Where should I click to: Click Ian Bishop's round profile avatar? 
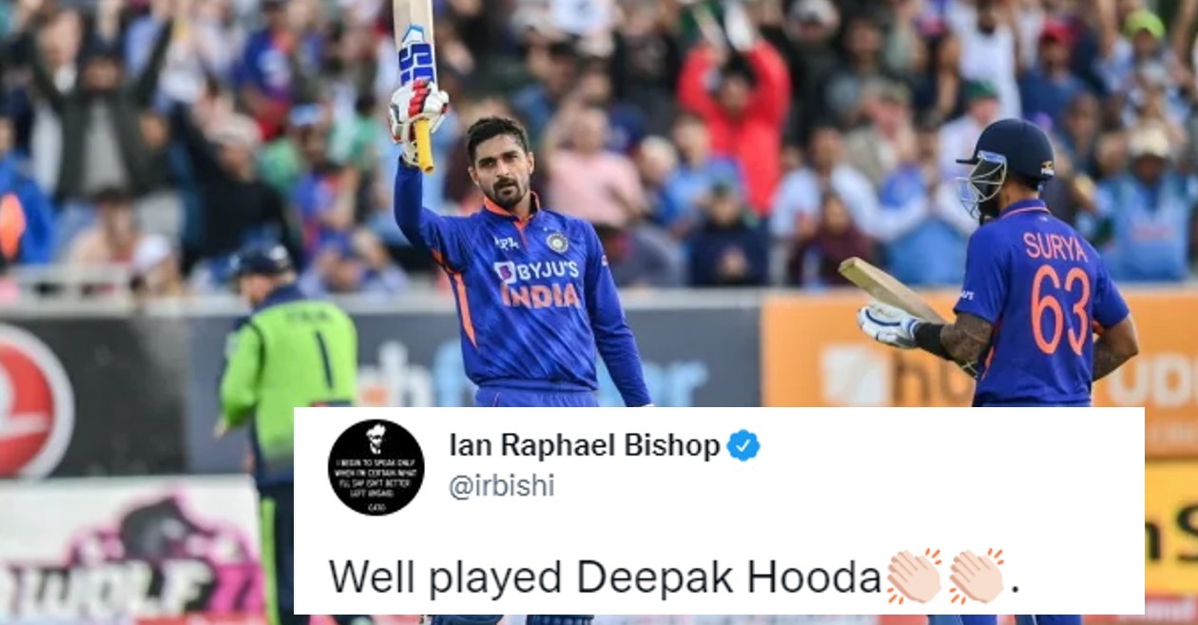376,467
